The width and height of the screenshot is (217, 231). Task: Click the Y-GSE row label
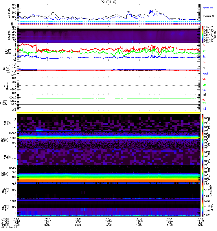tap(5, 221)
